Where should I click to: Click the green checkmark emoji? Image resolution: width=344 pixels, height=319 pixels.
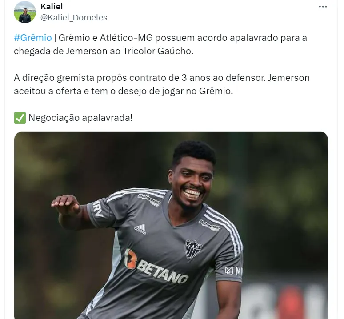tap(20, 118)
